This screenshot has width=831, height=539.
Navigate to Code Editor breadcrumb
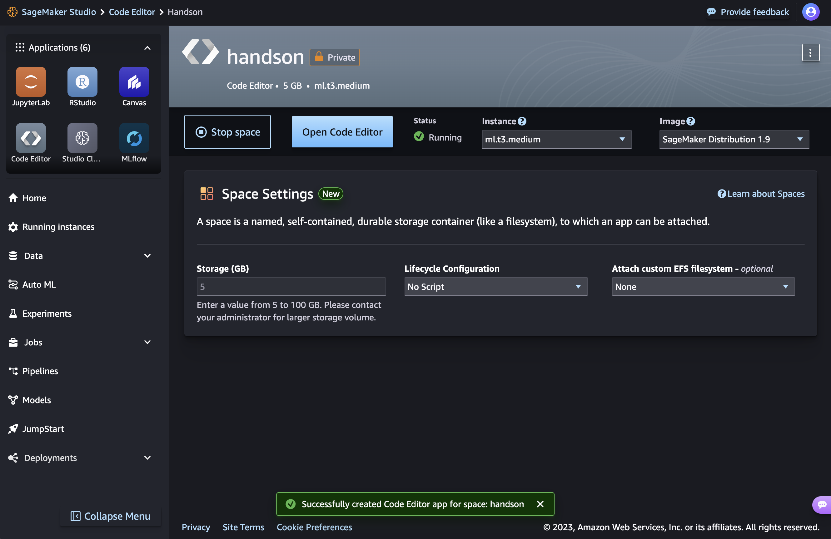(132, 12)
